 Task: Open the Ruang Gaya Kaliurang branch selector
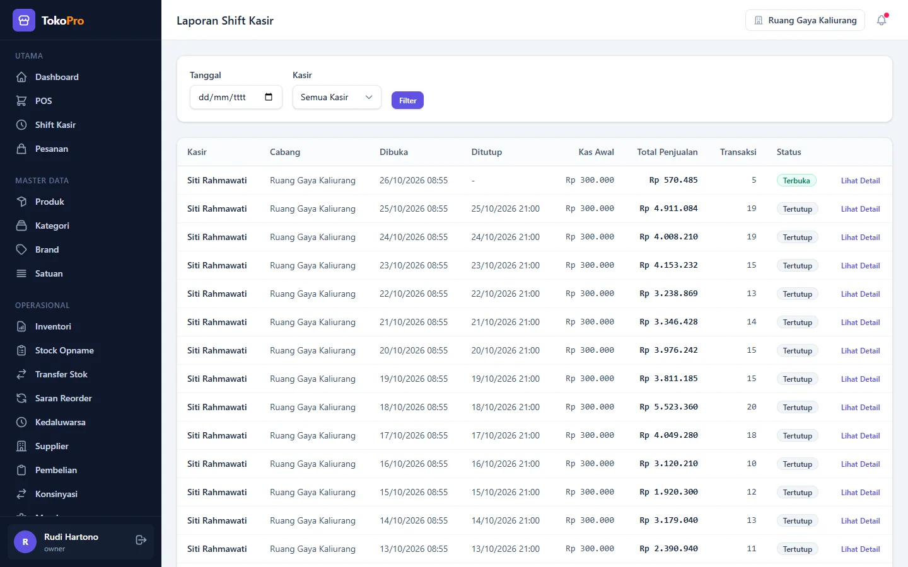click(805, 20)
